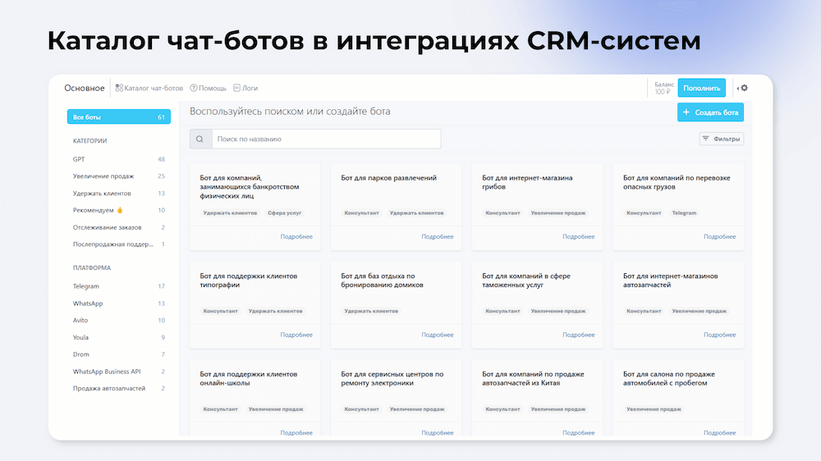Select the Все боты category
821x461 pixels.
tap(118, 117)
